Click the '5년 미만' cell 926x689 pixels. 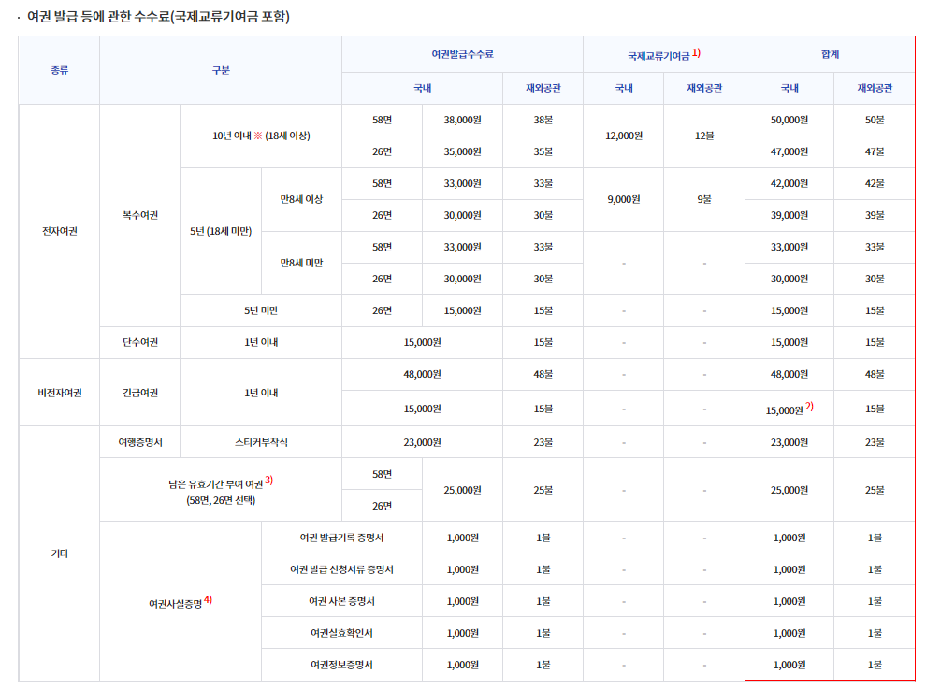(x=261, y=310)
